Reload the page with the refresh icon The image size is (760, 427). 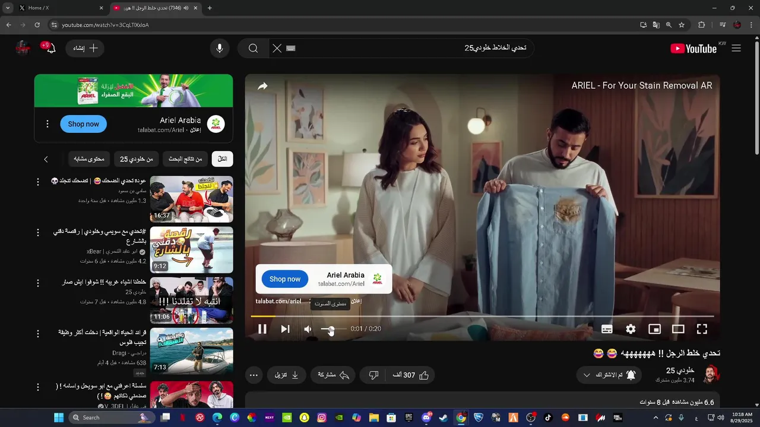point(37,25)
